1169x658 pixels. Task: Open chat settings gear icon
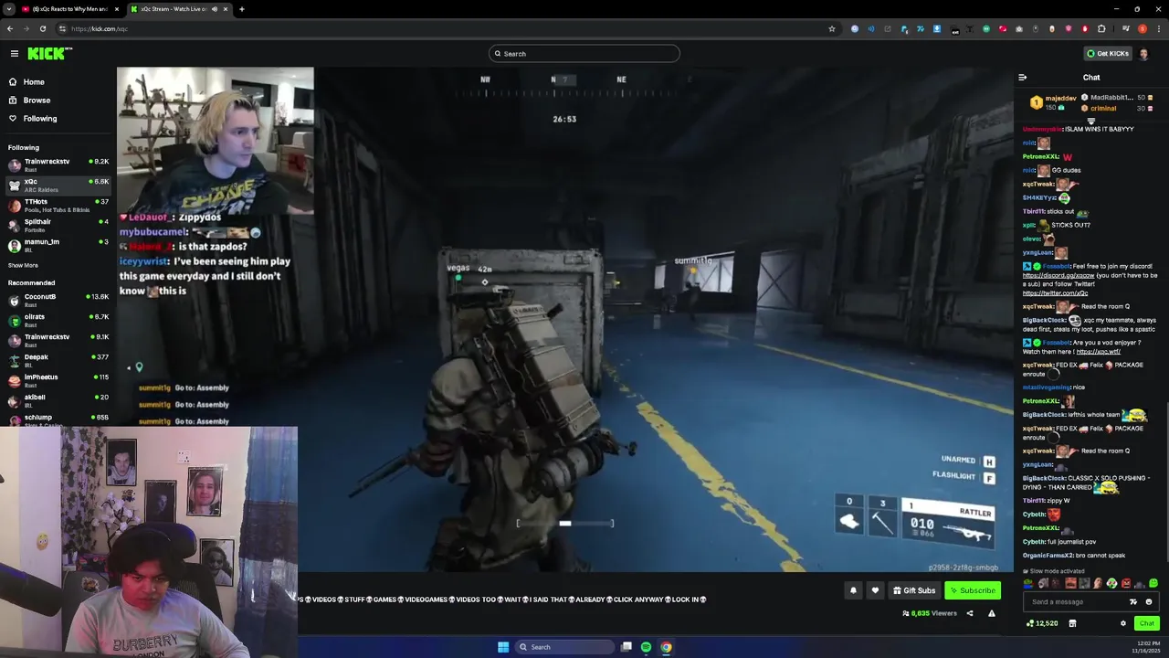[x=1123, y=623]
